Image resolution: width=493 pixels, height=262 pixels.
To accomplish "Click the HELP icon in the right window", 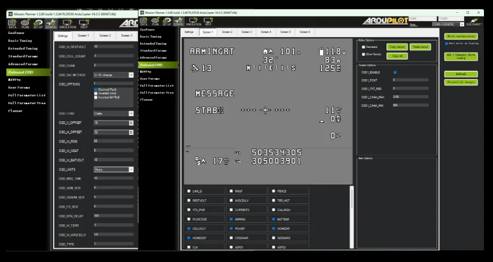I will [209, 21].
